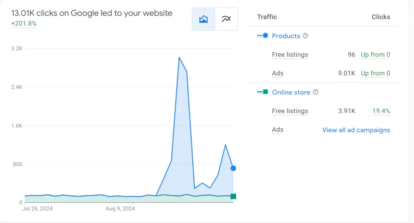Image resolution: width=414 pixels, height=223 pixels.
Task: Click the green square endpoint on the chart
Action: point(233,196)
